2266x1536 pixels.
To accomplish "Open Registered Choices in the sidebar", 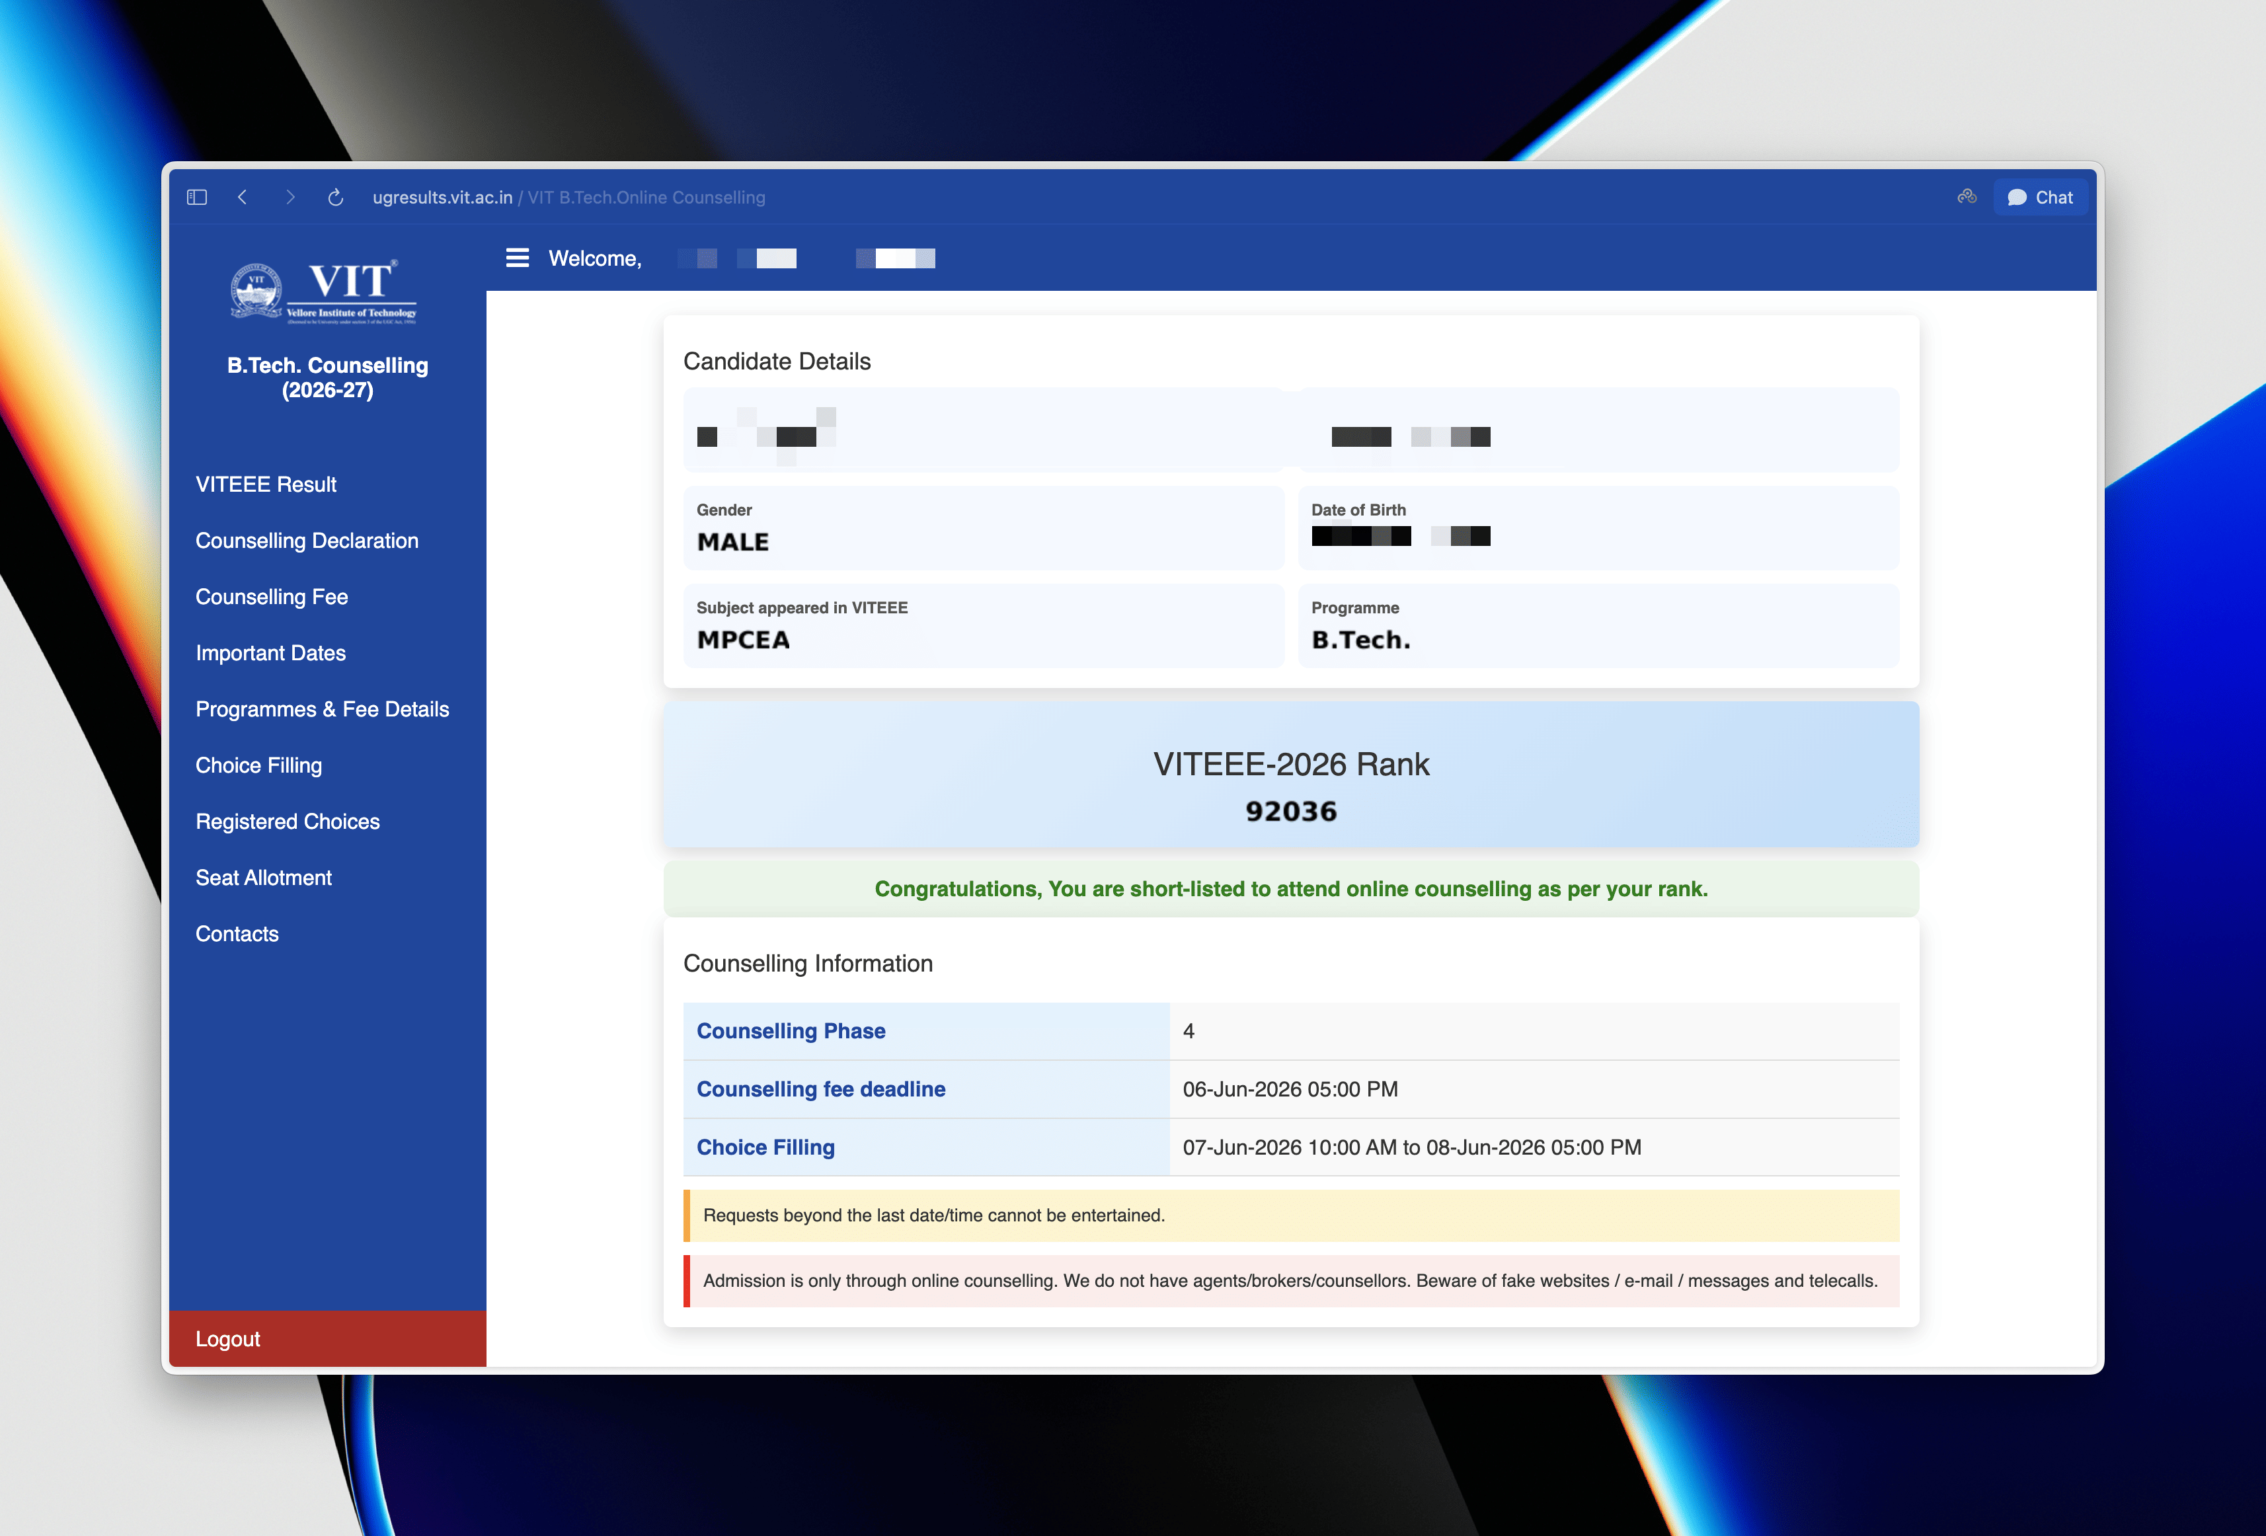I will (288, 822).
